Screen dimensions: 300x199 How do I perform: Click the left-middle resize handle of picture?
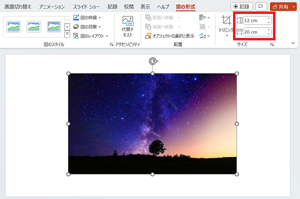(68, 124)
